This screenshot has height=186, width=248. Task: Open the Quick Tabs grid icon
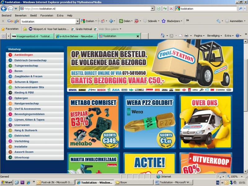3,36
